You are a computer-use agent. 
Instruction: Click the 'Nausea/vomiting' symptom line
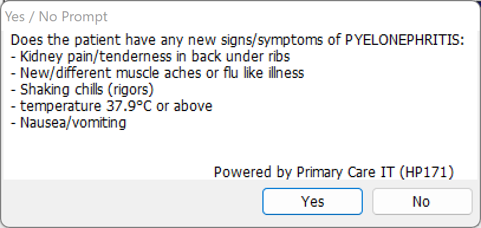[68, 123]
